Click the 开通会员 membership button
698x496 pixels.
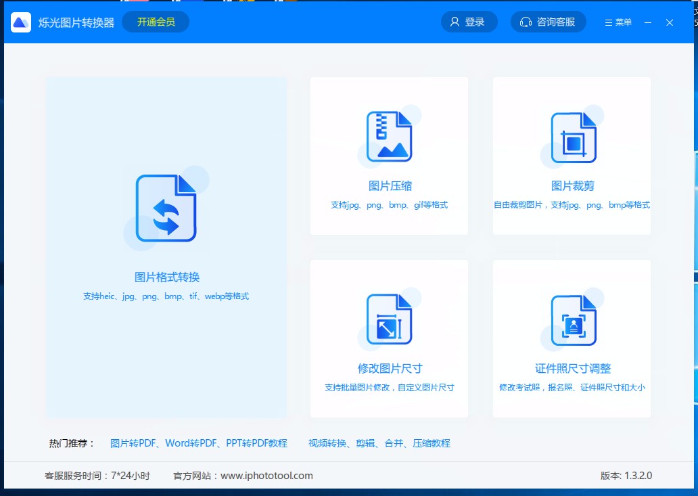pos(155,22)
